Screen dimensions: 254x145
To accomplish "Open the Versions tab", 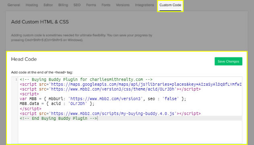I will (x=123, y=5).
